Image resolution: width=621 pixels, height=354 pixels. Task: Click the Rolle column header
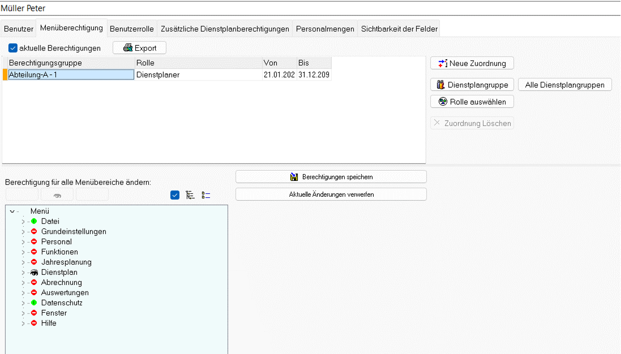199,63
